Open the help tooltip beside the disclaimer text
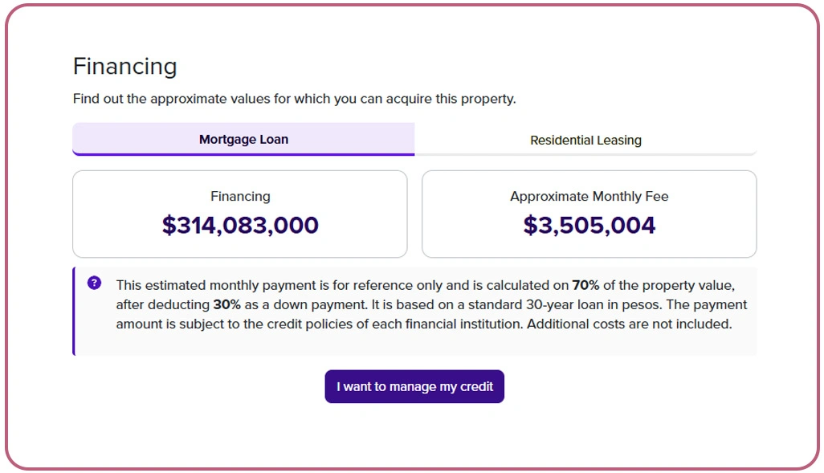The width and height of the screenshot is (824, 473). pos(95,284)
